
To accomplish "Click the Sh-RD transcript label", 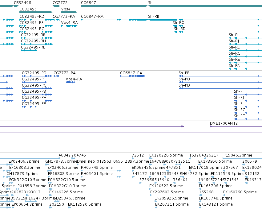I will [179, 29].
